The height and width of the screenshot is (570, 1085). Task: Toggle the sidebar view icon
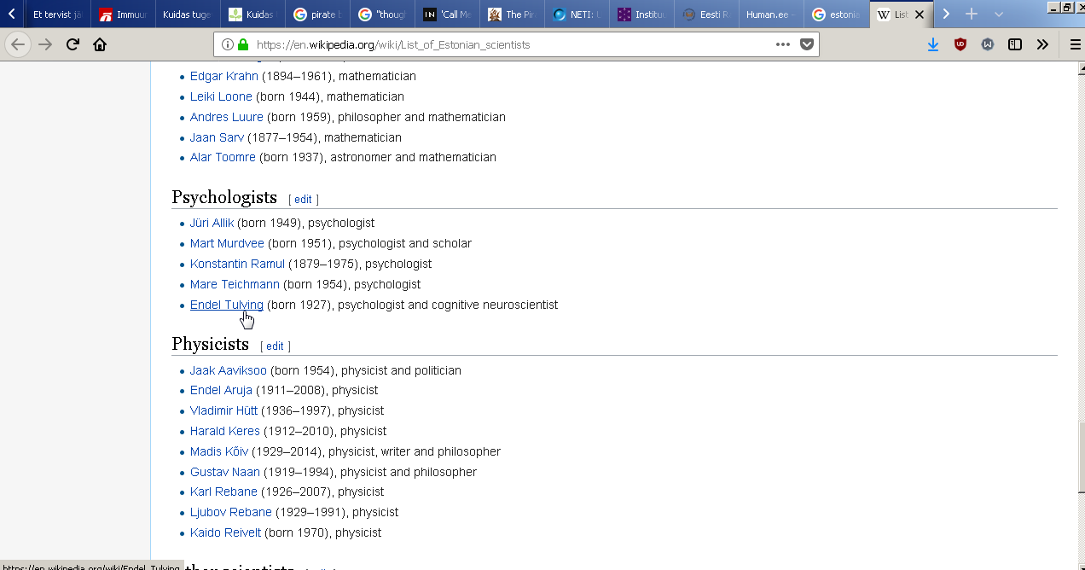click(x=1015, y=44)
